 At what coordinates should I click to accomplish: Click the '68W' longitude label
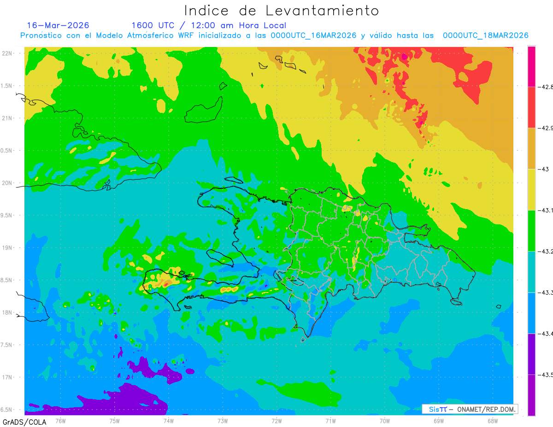click(x=493, y=421)
